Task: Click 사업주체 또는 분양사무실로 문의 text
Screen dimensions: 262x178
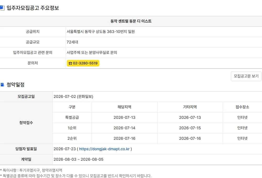Action: [x=92, y=53]
